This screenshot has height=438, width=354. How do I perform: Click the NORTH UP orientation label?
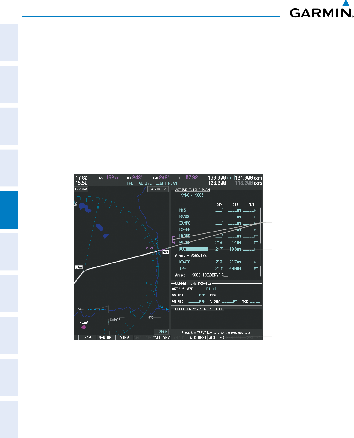click(158, 189)
